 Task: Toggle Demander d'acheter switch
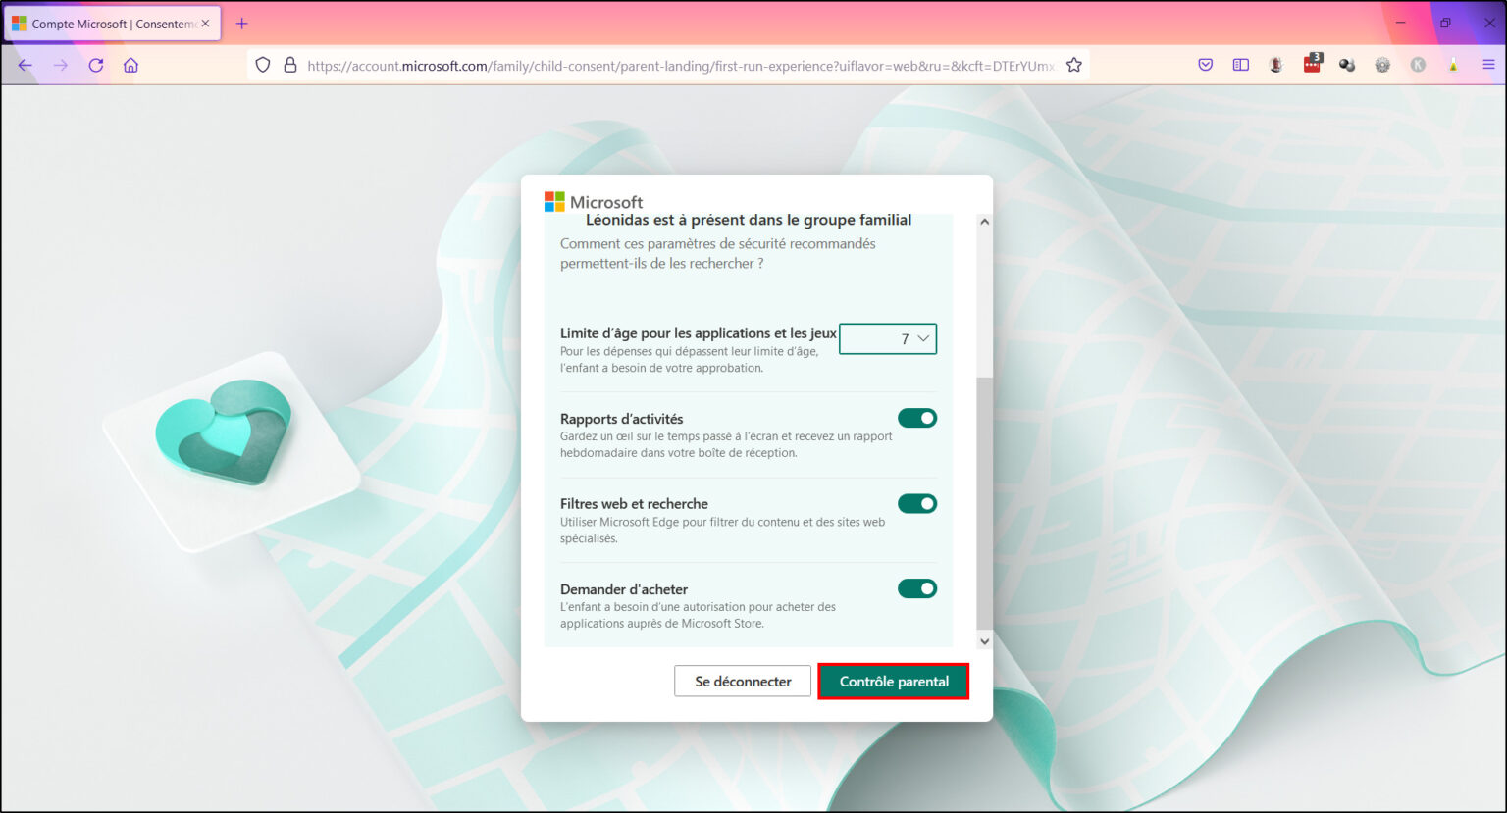click(x=917, y=588)
